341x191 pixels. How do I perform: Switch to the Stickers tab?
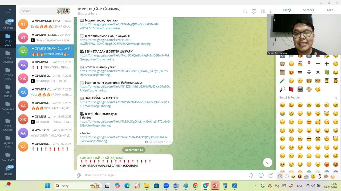(308, 10)
